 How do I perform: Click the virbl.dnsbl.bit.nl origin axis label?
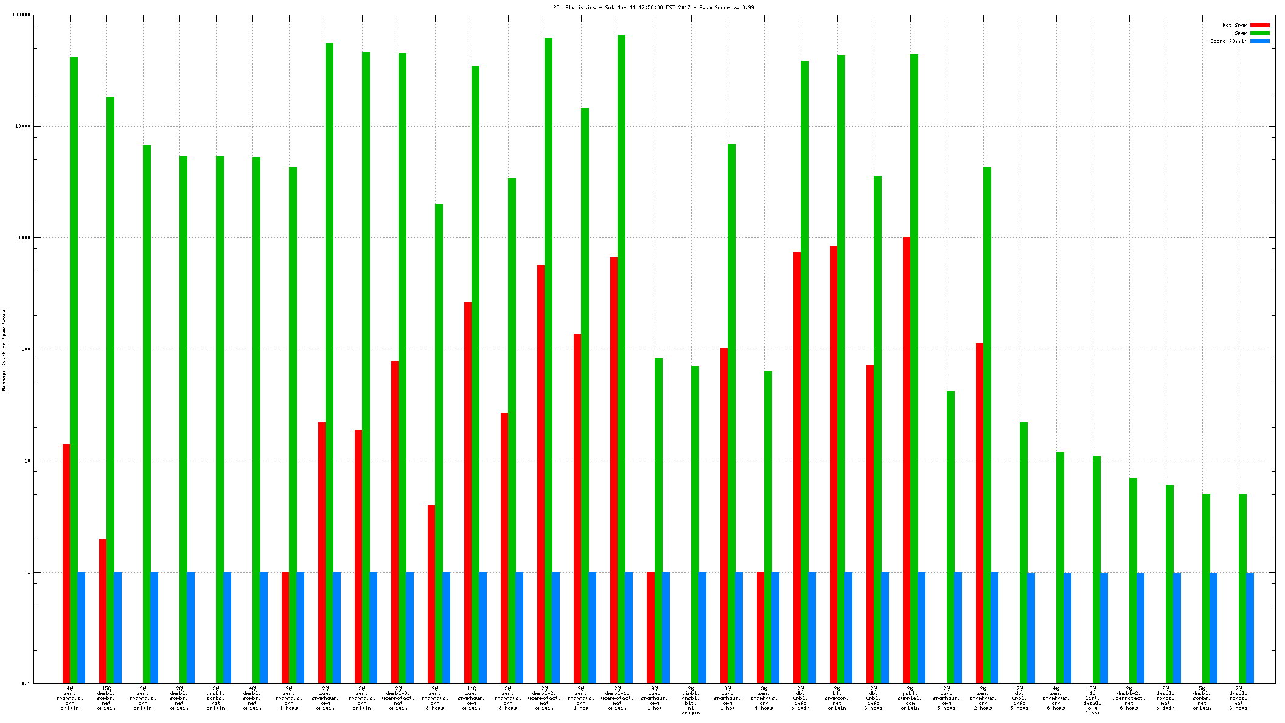click(691, 700)
